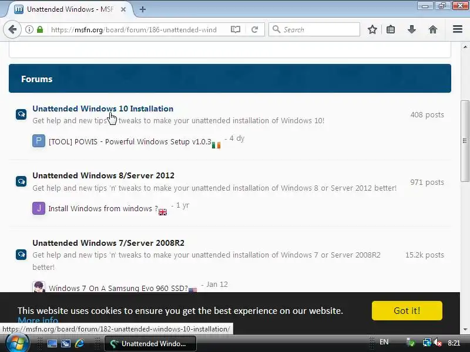
Task: Click the '- 1 yr' timestamp
Action: [x=180, y=205]
